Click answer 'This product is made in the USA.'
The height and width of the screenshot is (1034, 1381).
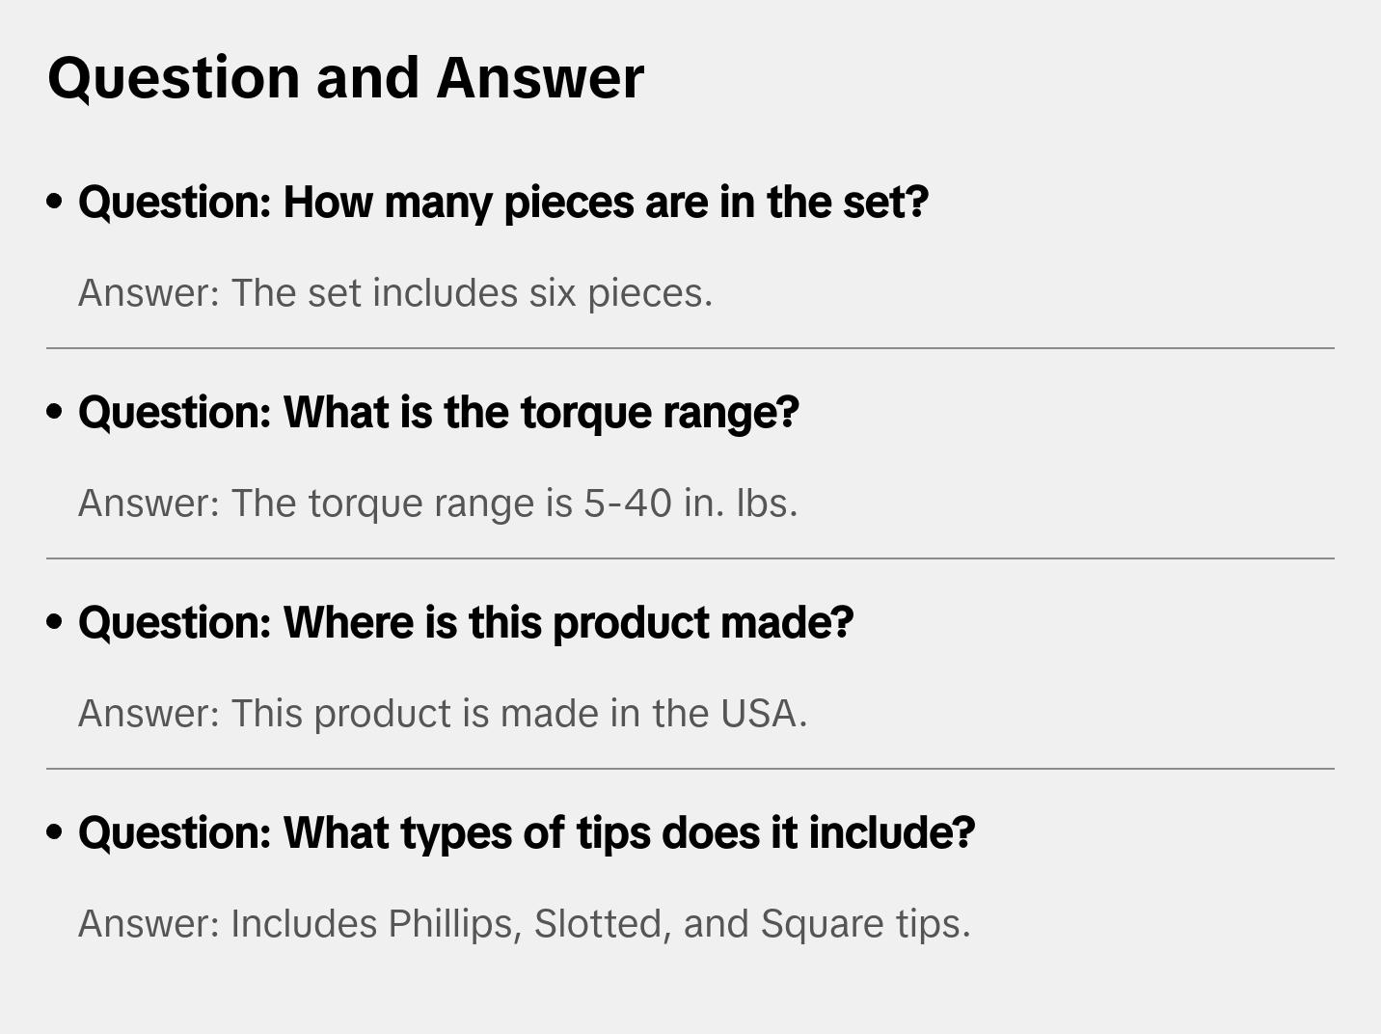point(443,714)
